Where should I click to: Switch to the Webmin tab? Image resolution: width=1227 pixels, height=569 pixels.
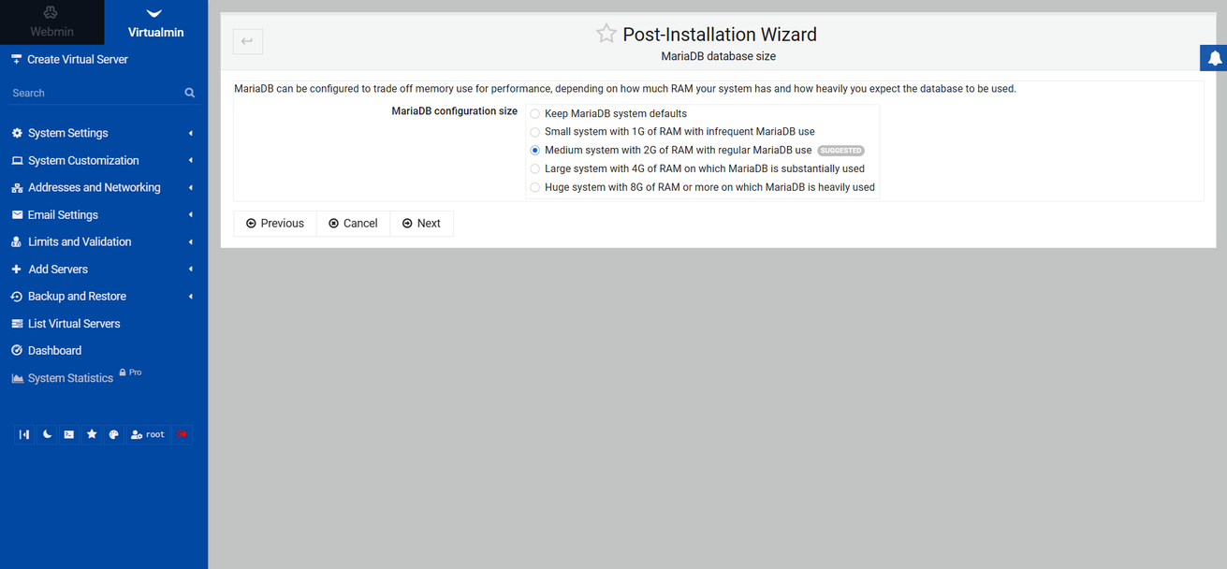point(51,22)
